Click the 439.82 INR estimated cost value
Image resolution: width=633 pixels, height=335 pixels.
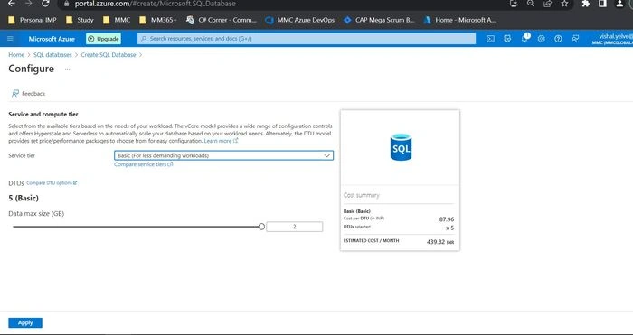pyautogui.click(x=440, y=242)
